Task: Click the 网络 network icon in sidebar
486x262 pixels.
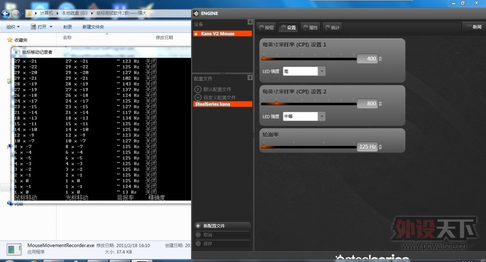Action: pyautogui.click(x=10, y=204)
